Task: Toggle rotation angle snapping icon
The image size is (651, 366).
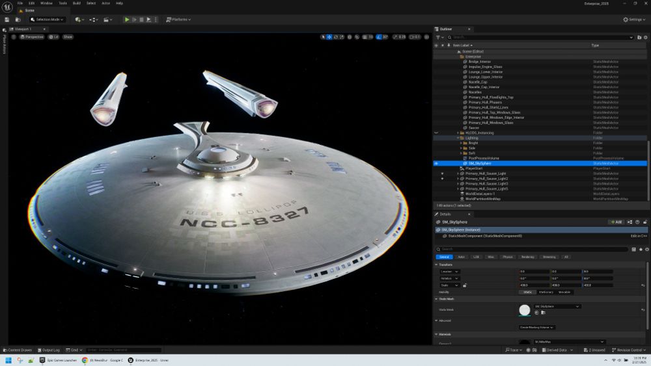Action: click(x=379, y=37)
